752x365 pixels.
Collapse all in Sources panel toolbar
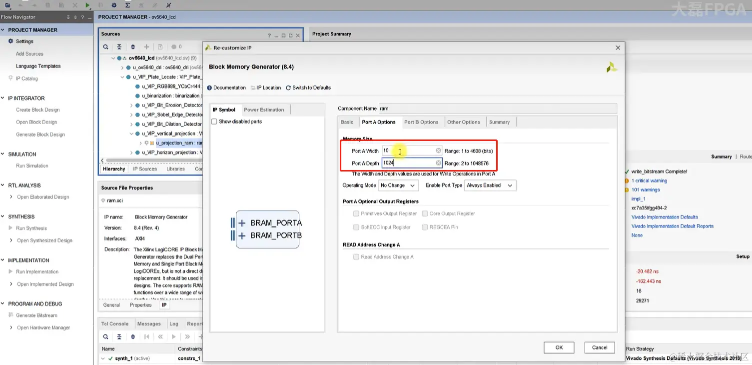(x=119, y=47)
